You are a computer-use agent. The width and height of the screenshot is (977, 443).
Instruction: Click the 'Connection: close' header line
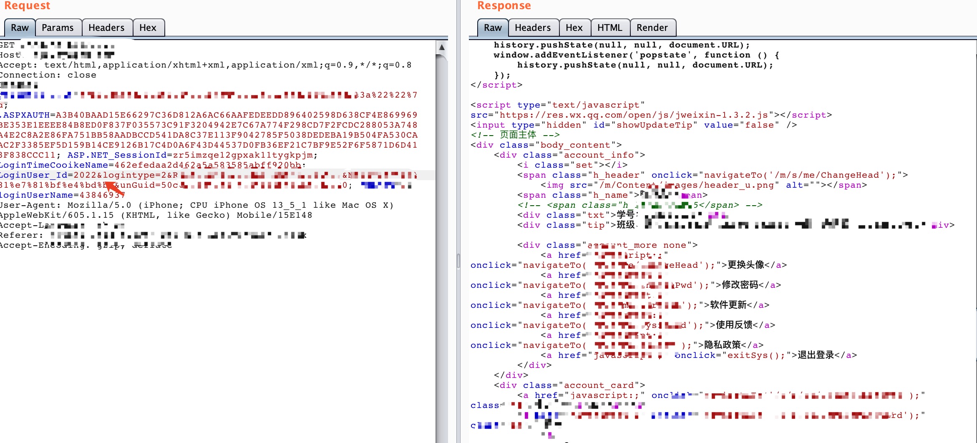pyautogui.click(x=48, y=75)
